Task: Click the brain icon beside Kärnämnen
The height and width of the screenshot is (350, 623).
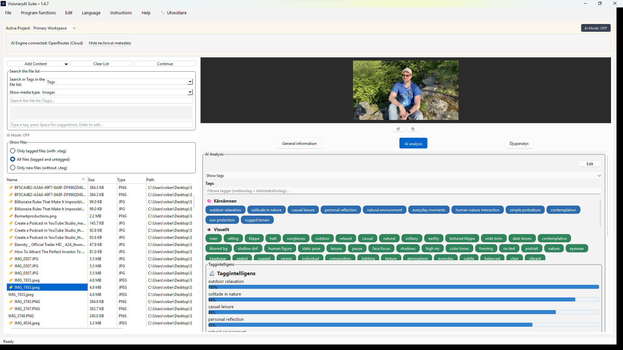Action: coord(209,201)
